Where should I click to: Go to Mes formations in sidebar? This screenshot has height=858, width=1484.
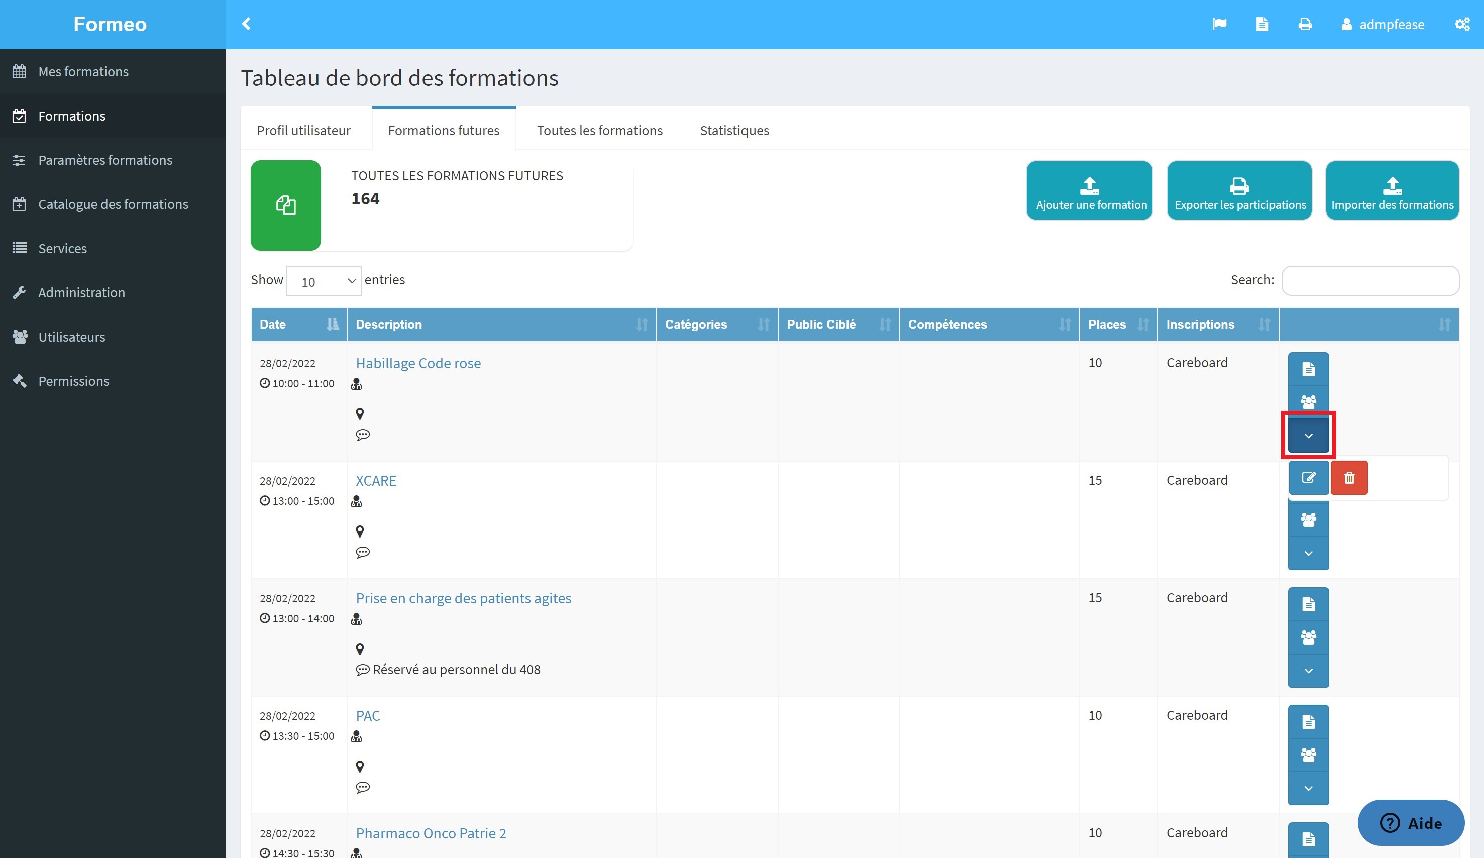point(113,71)
